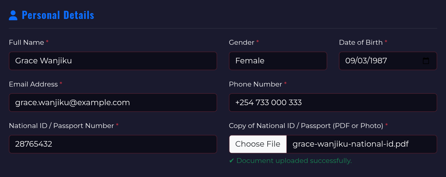The width and height of the screenshot is (446, 177).
Task: Click into the Email Address input field
Action: [x=113, y=103]
